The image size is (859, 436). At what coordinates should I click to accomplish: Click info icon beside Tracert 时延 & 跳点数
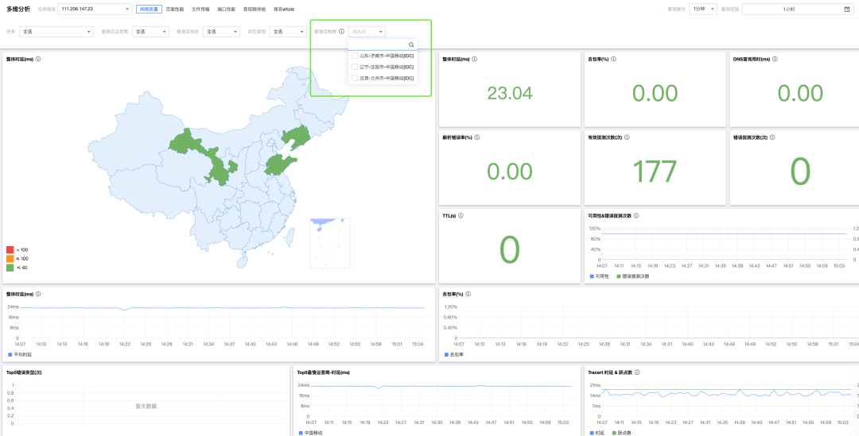[636, 372]
